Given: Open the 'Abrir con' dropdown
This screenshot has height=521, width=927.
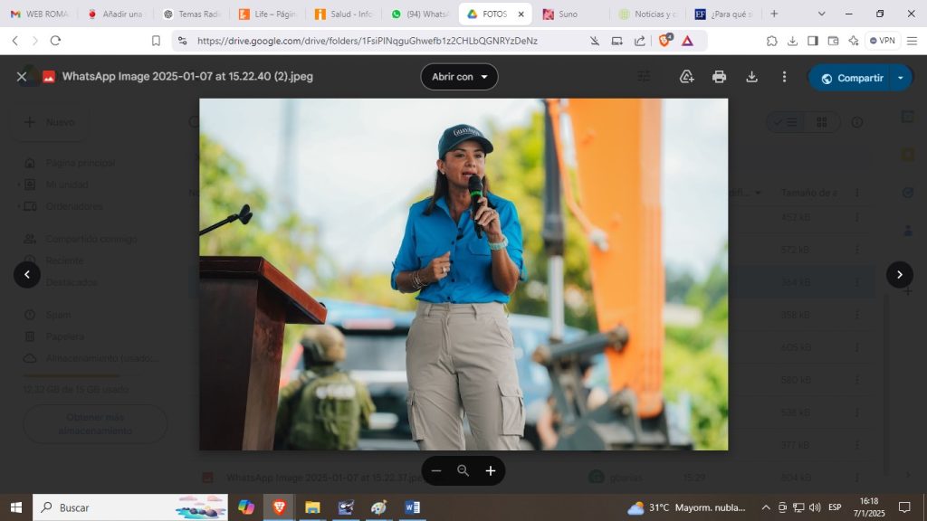Looking at the screenshot, I should point(459,77).
